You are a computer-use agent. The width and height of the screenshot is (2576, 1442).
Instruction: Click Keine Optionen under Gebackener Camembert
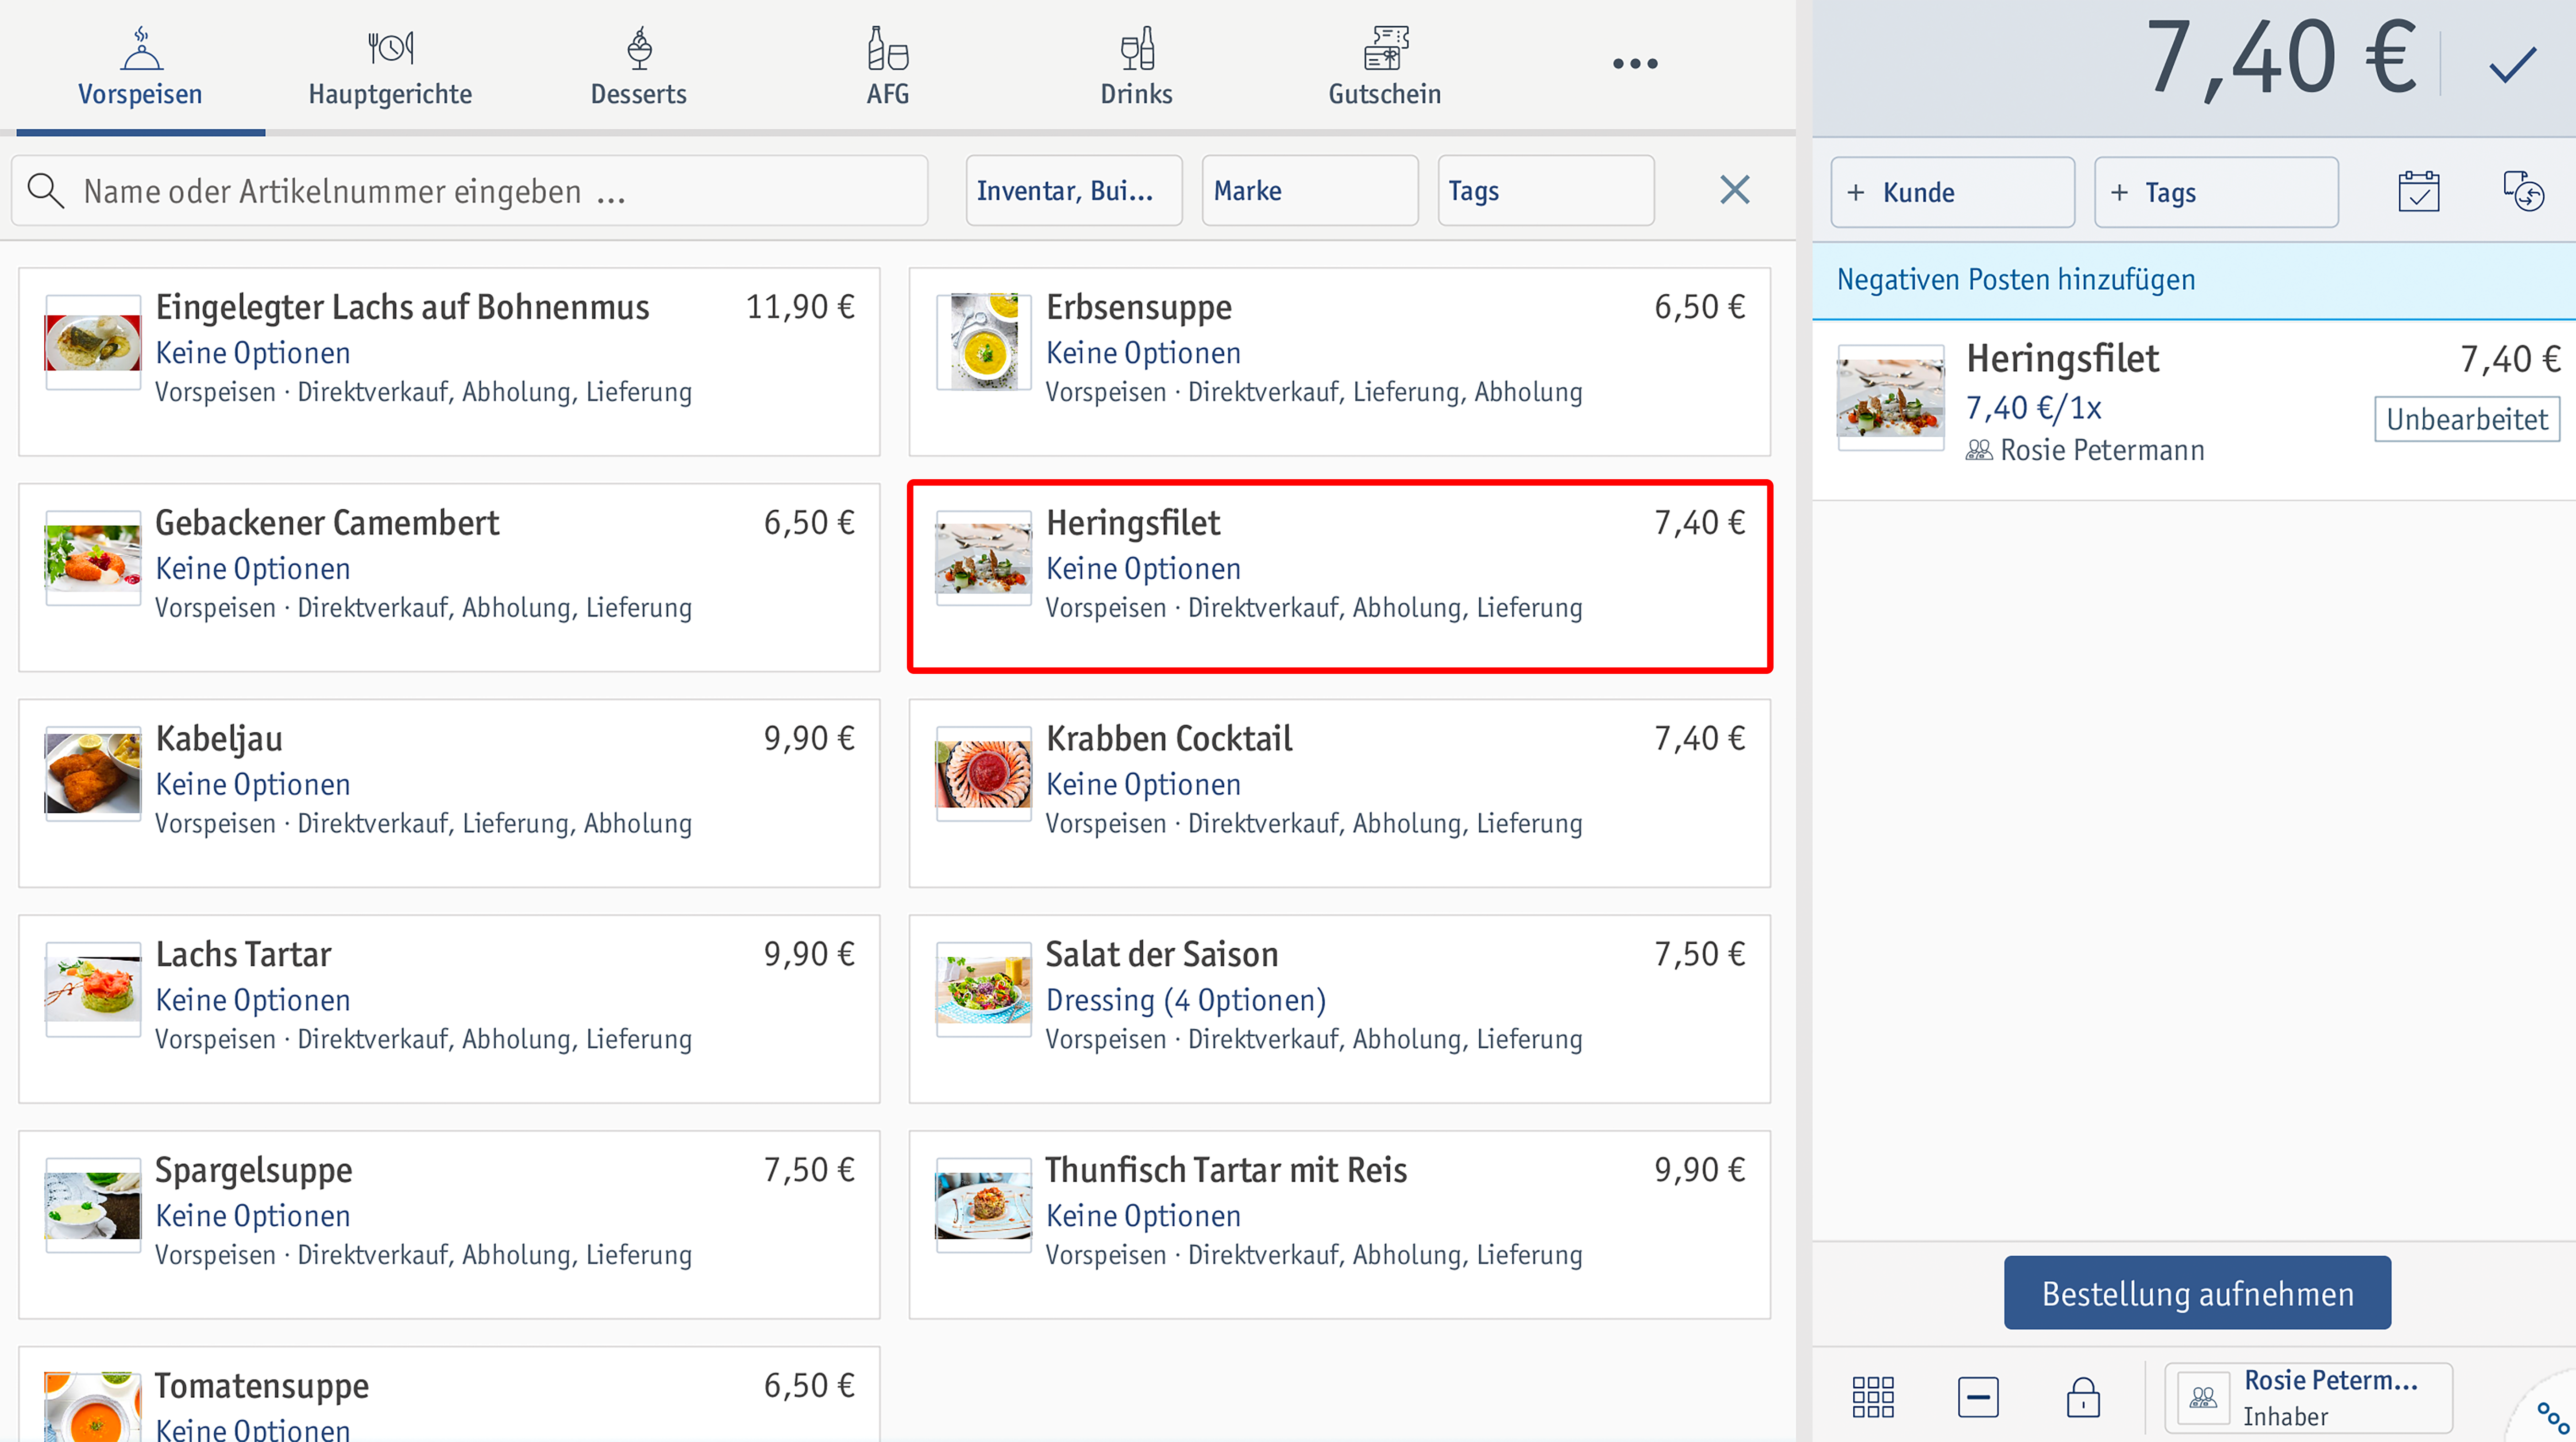point(253,569)
